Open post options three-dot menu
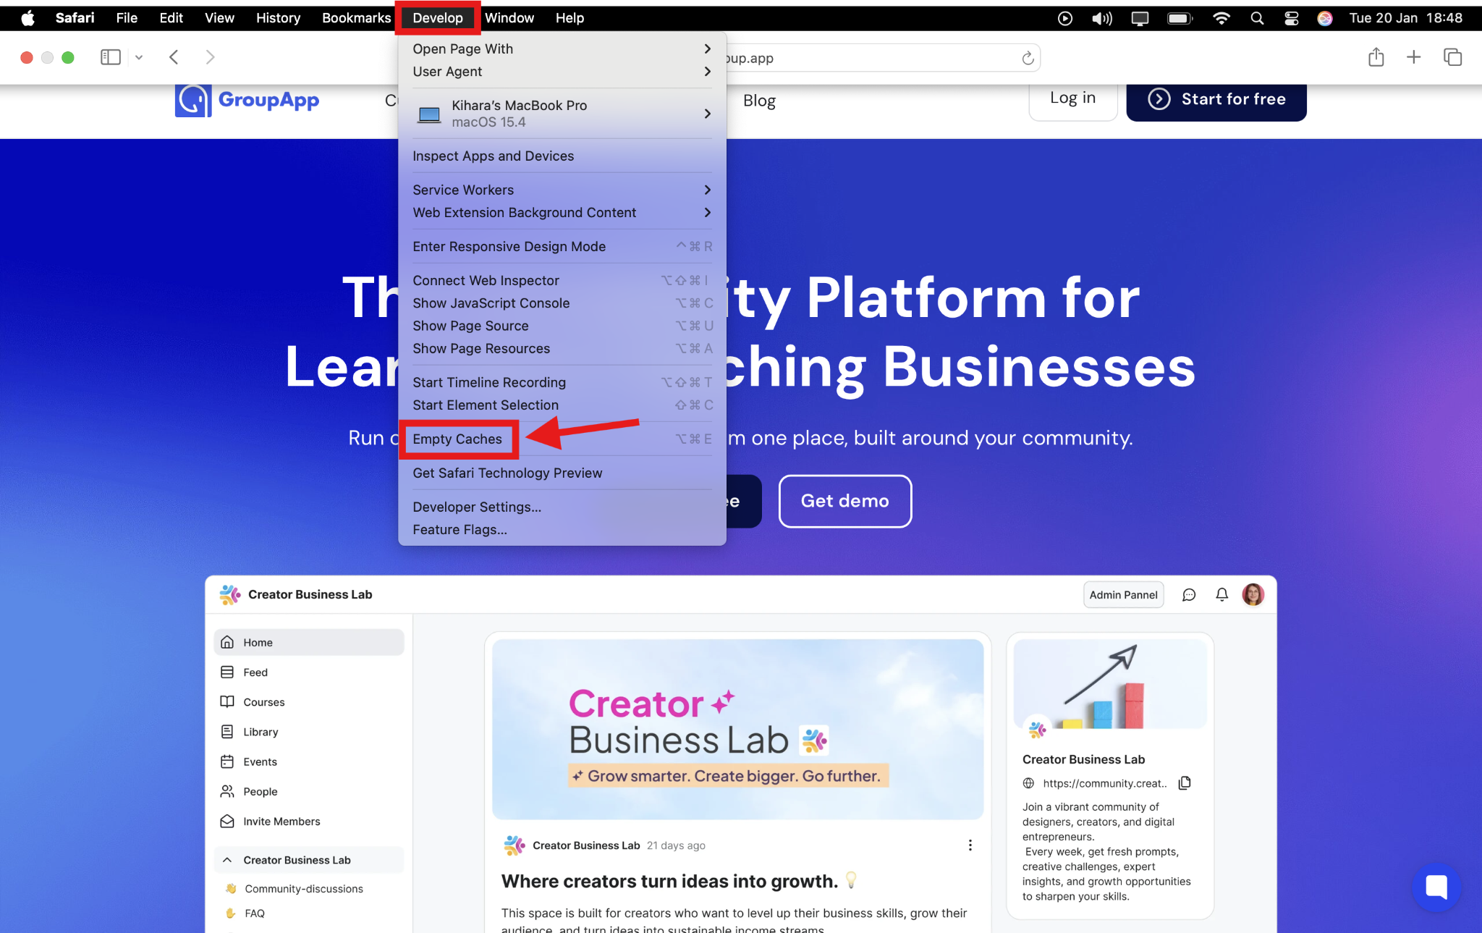The image size is (1482, 933). (x=970, y=845)
